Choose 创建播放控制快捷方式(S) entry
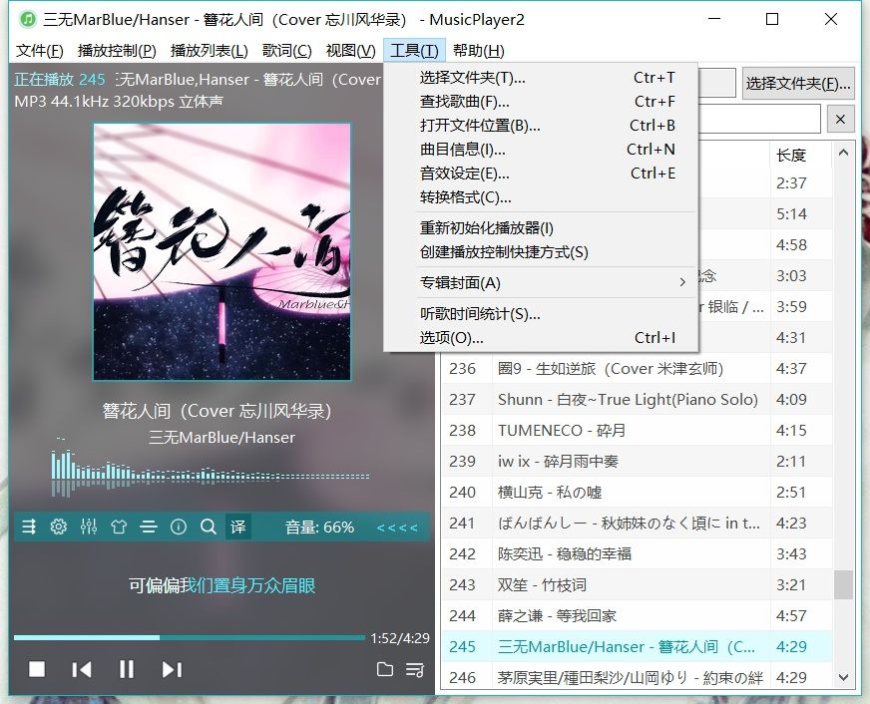The image size is (870, 704). coord(541,252)
